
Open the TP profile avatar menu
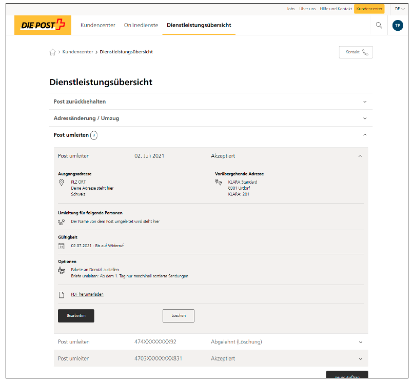click(x=398, y=25)
